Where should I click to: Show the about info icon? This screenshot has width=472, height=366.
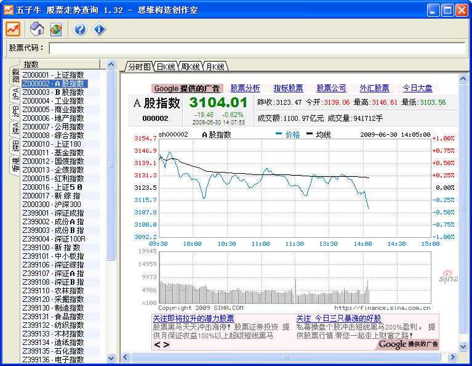[99, 29]
